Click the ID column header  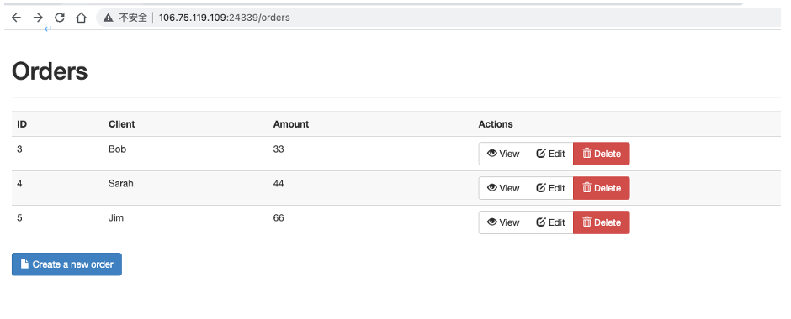[x=22, y=123]
